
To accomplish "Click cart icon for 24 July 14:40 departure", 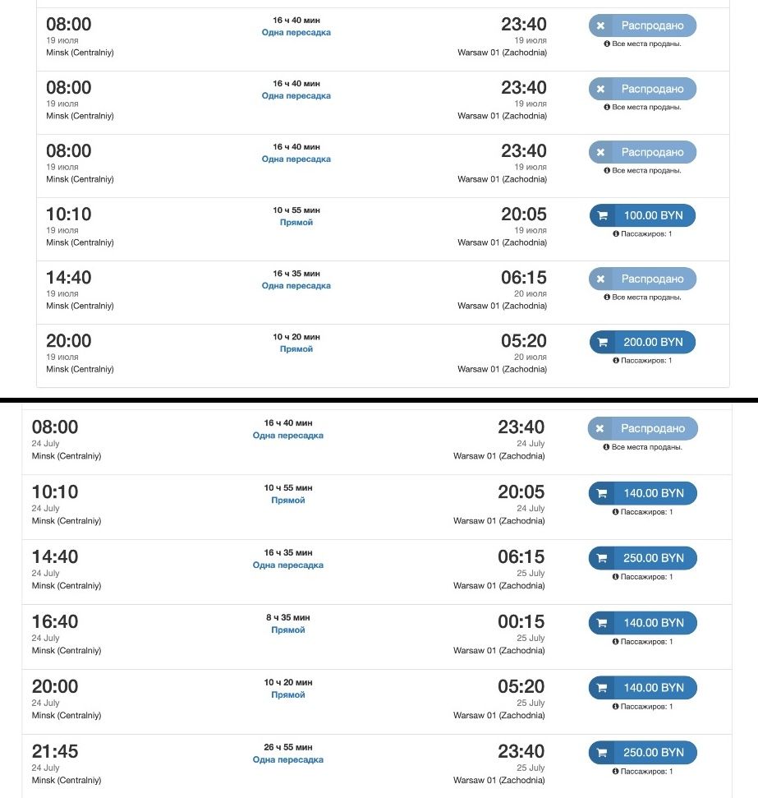I will pyautogui.click(x=602, y=558).
